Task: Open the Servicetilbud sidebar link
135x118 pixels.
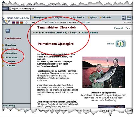Action: point(12,57)
